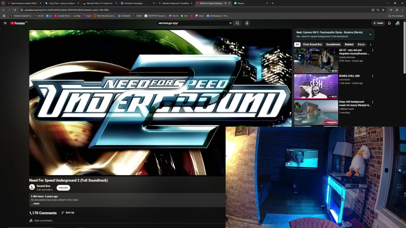Run search with the magnifier button
The height and width of the screenshot is (228, 406).
pyautogui.click(x=237, y=23)
